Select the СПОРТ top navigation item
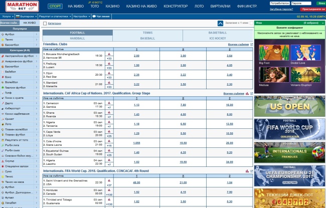The width and height of the screenshot is (326, 208). 55,6
